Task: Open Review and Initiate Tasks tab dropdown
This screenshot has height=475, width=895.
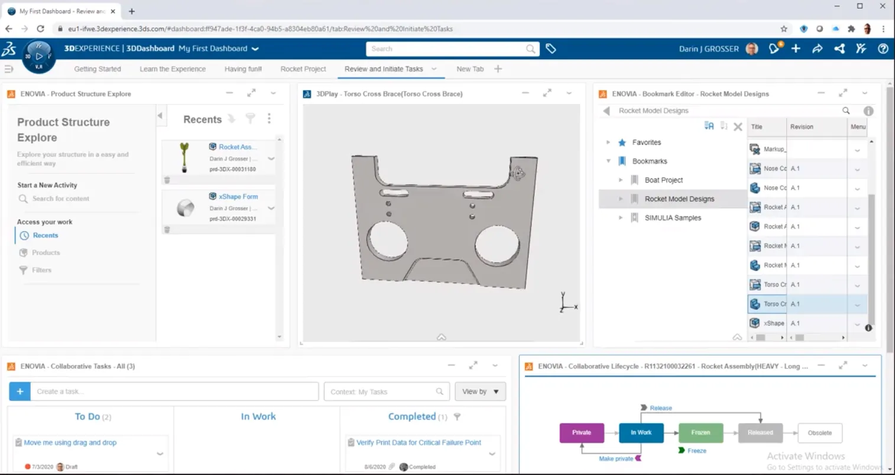Action: pyautogui.click(x=434, y=69)
